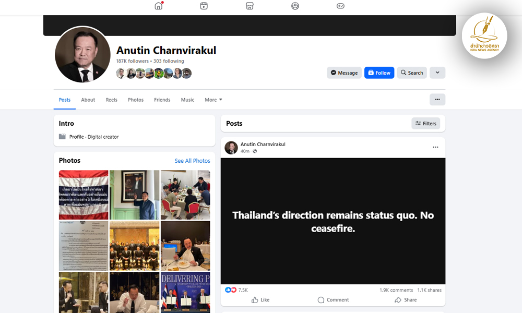The image size is (522, 313).
Task: Send a Message to Anutin Charnvirakul
Action: (x=344, y=73)
